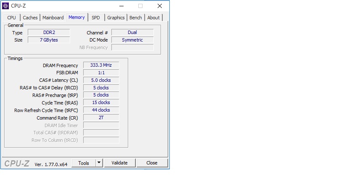This screenshot has width=343, height=193.
Task: Open the Bench tab
Action: [x=135, y=18]
